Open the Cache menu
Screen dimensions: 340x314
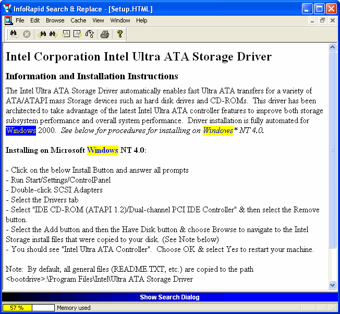[78, 20]
